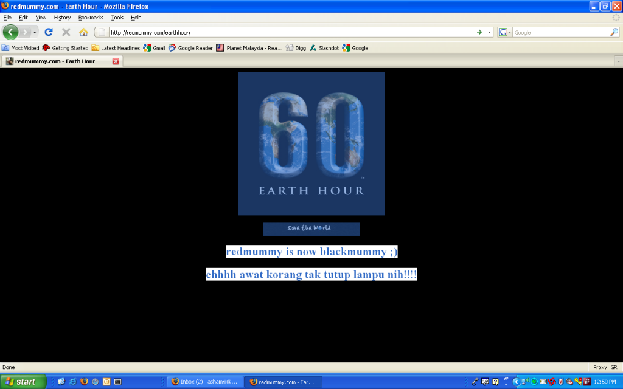Go back using the green Back arrow

(x=11, y=32)
